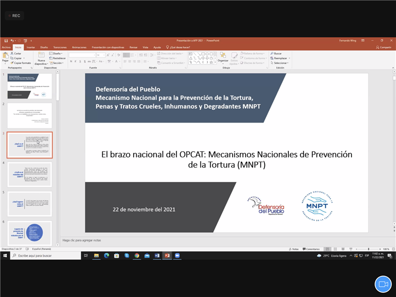Viewport: 396px width, 297px height.
Task: Open Comentarios from status bar
Action: coord(311,249)
